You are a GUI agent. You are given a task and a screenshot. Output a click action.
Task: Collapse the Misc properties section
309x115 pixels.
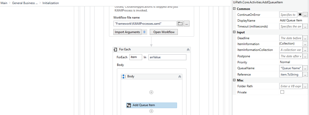[234, 80]
